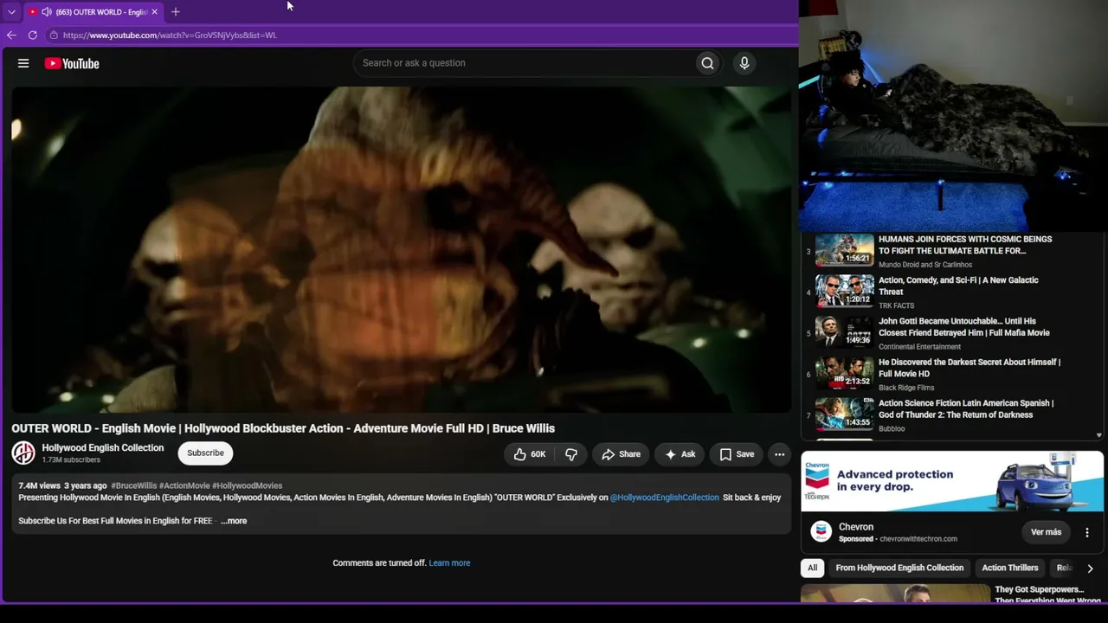Image resolution: width=1108 pixels, height=623 pixels.
Task: Click the Chevron advertiser name
Action: pos(856,527)
